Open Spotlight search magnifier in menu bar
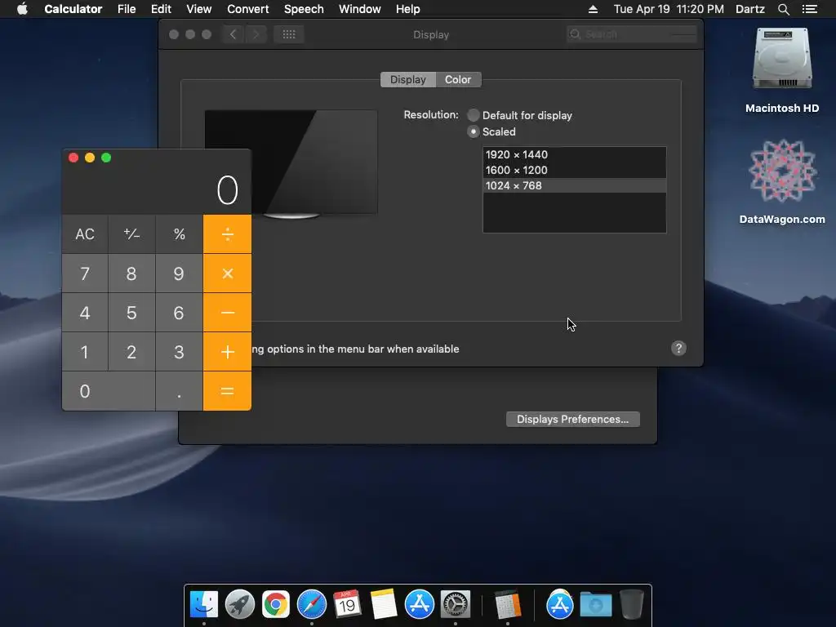The image size is (836, 627). click(x=783, y=9)
